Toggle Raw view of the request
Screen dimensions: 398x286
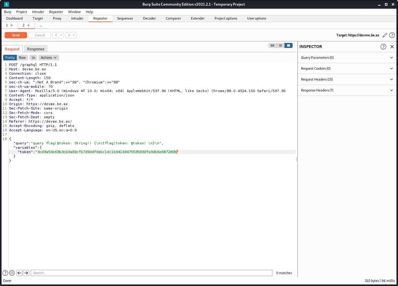click(x=22, y=58)
